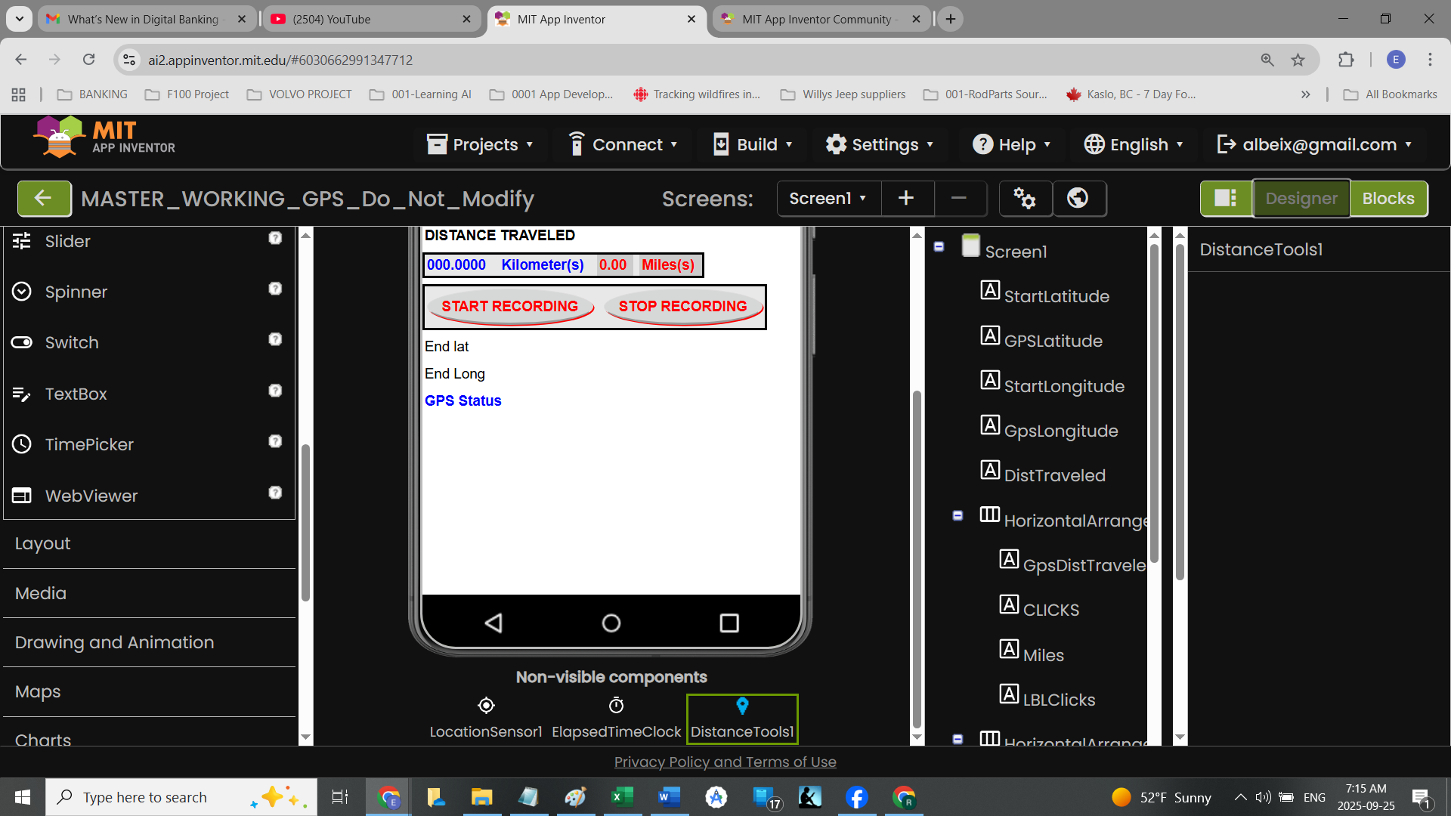
Task: Expand the Drawing and Animation palette section
Action: (x=115, y=642)
